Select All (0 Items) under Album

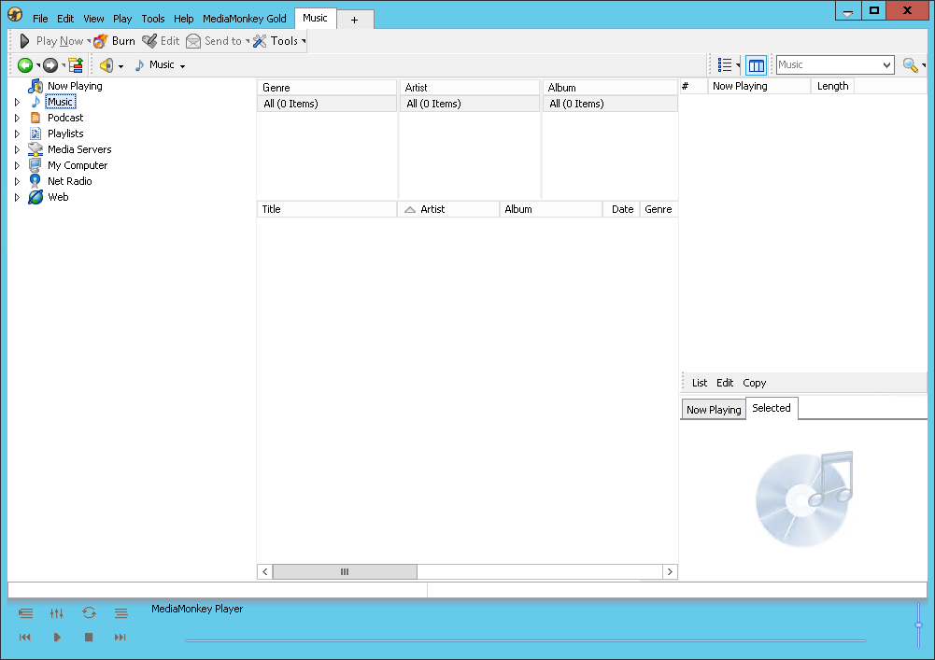pos(611,104)
